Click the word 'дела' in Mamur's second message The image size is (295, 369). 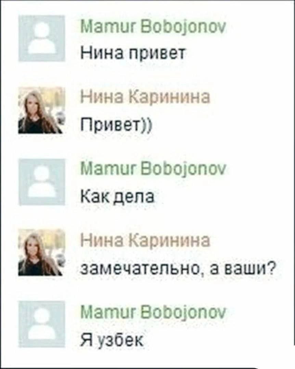pos(134,197)
